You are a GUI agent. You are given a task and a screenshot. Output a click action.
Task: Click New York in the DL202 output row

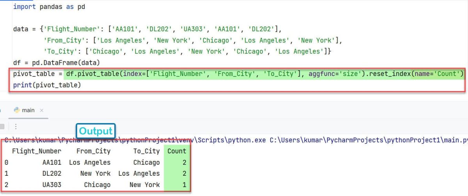pyautogui.click(x=95, y=174)
